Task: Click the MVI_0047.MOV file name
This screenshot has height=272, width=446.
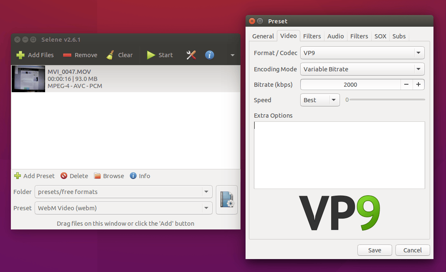Action: pos(69,72)
